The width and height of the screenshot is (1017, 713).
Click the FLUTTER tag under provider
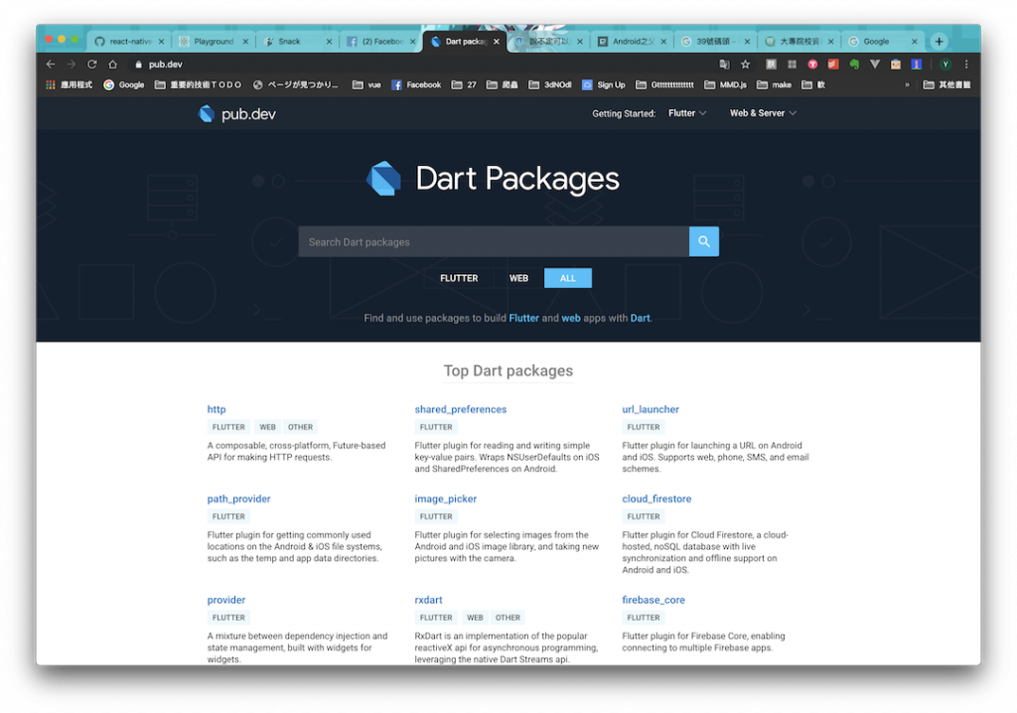[228, 618]
